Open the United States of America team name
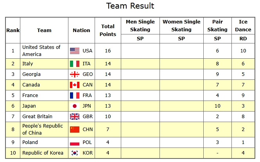Viewport: 260px width, 162px height. (41, 50)
